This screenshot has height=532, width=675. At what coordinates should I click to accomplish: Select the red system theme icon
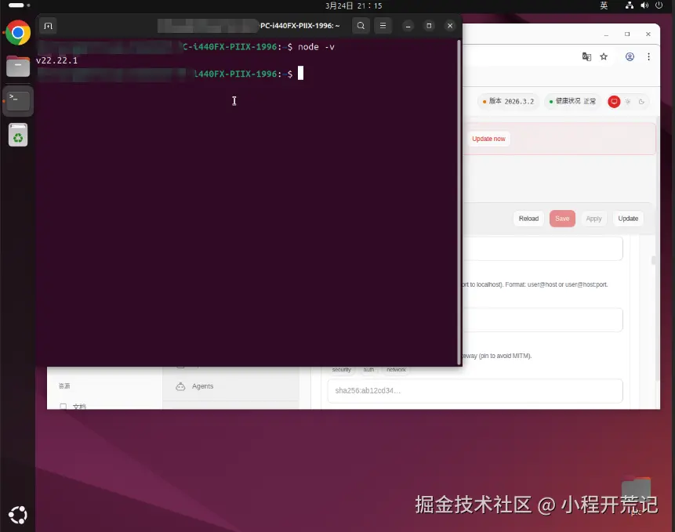(614, 102)
